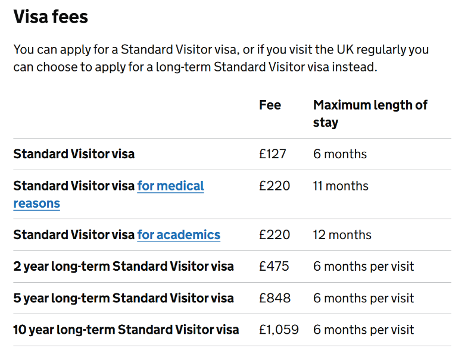Click the 'Visa fees' heading
The width and height of the screenshot is (471, 357).
click(51, 17)
